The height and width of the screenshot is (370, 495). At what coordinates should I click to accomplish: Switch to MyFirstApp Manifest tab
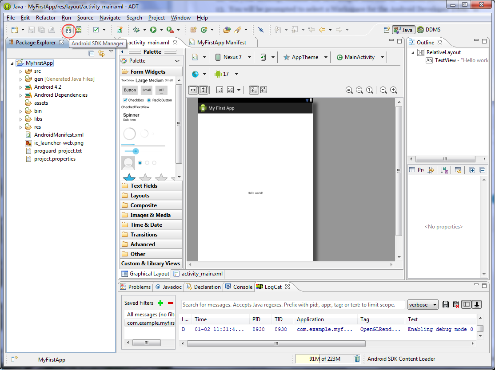[221, 43]
